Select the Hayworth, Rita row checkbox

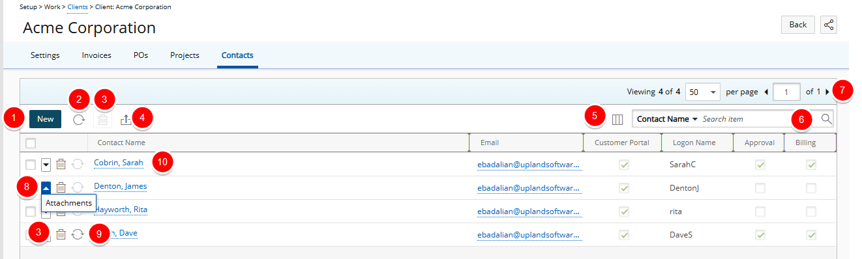pyautogui.click(x=31, y=211)
